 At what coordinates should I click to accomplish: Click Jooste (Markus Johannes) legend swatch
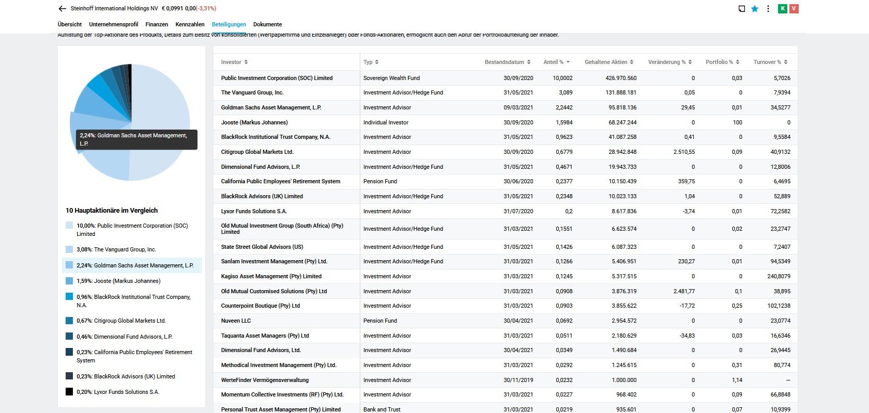coord(69,281)
